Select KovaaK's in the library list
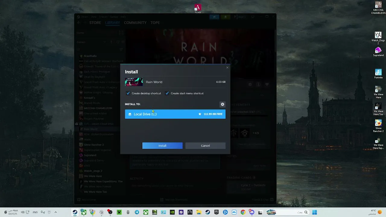 pyautogui.click(x=89, y=98)
